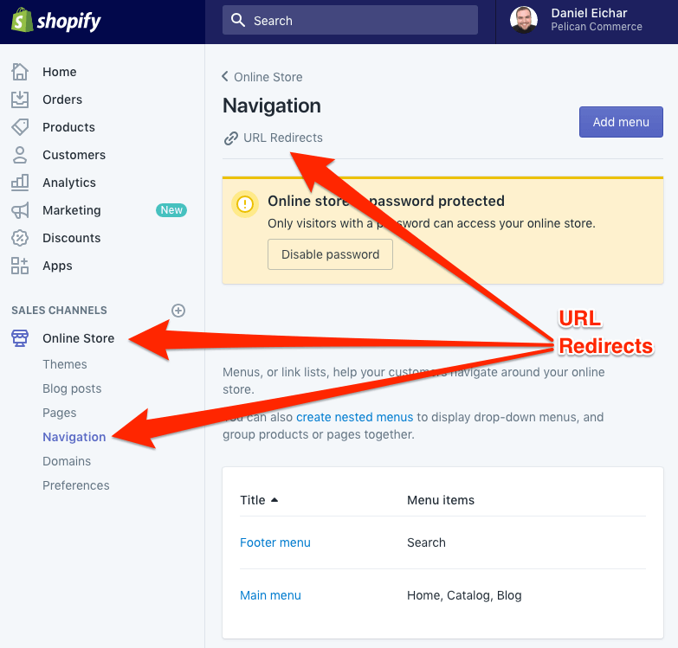Image resolution: width=678 pixels, height=648 pixels.
Task: Click the Disable password button
Action: [x=330, y=254]
